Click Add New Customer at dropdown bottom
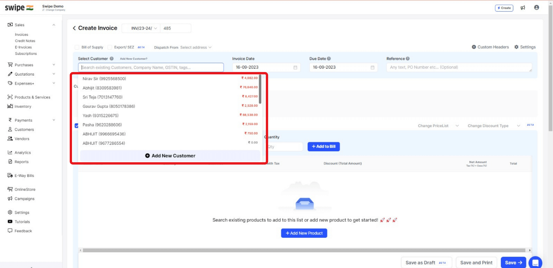 [x=170, y=156]
